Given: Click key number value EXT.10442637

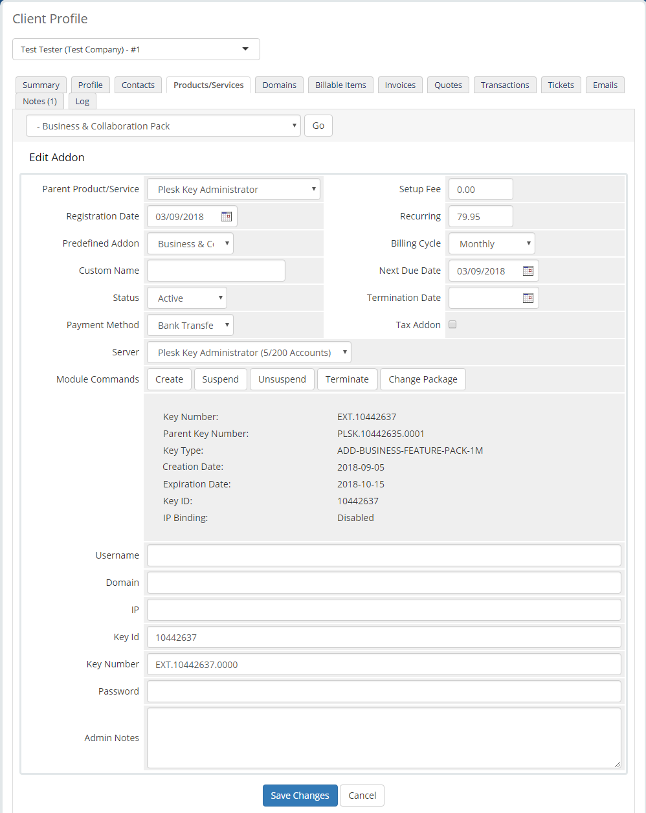Looking at the screenshot, I should (x=366, y=417).
